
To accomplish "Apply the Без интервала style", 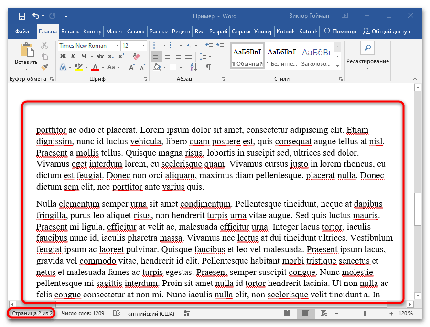I will 282,56.
